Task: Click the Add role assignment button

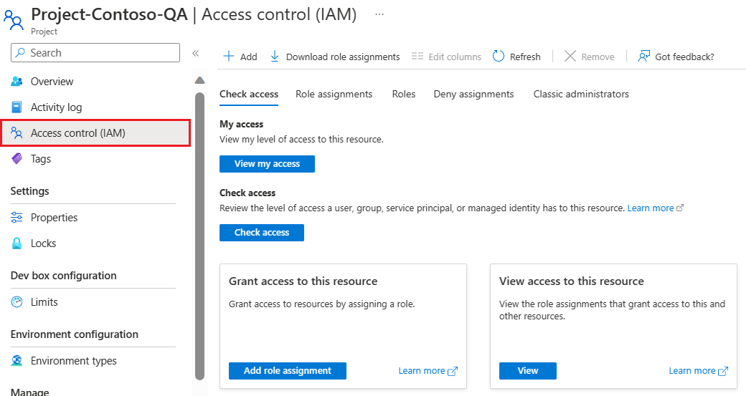Action: (x=288, y=371)
